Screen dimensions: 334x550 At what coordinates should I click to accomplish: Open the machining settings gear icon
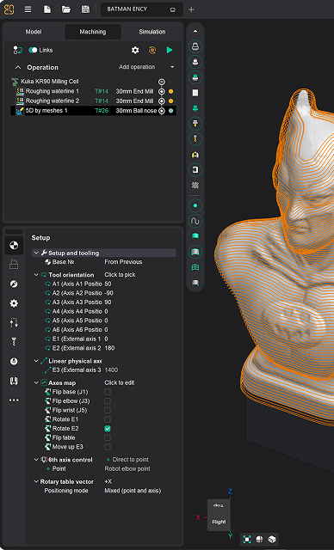pos(135,50)
